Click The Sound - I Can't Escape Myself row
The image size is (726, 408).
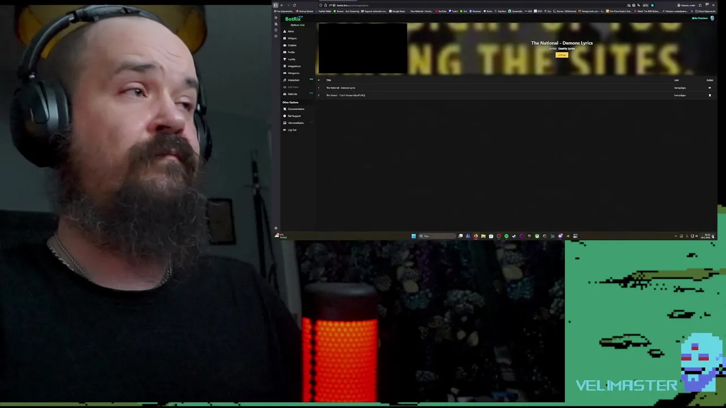point(345,95)
